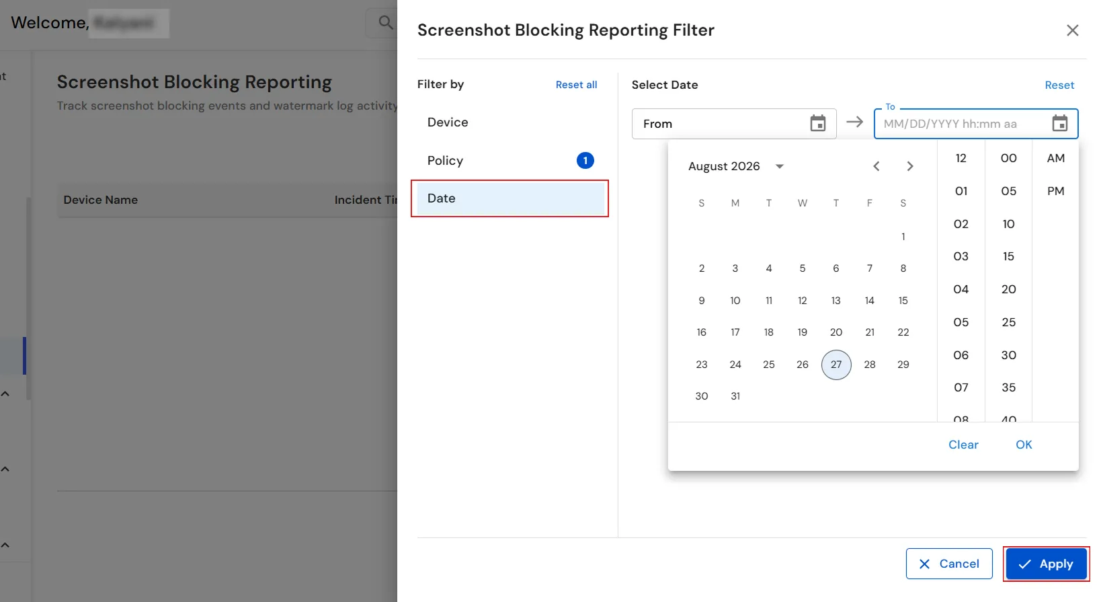This screenshot has height=602, width=1101.
Task: Select PM in the time picker
Action: (x=1055, y=191)
